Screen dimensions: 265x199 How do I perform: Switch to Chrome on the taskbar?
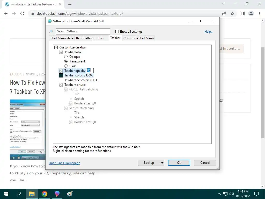(x=45, y=194)
